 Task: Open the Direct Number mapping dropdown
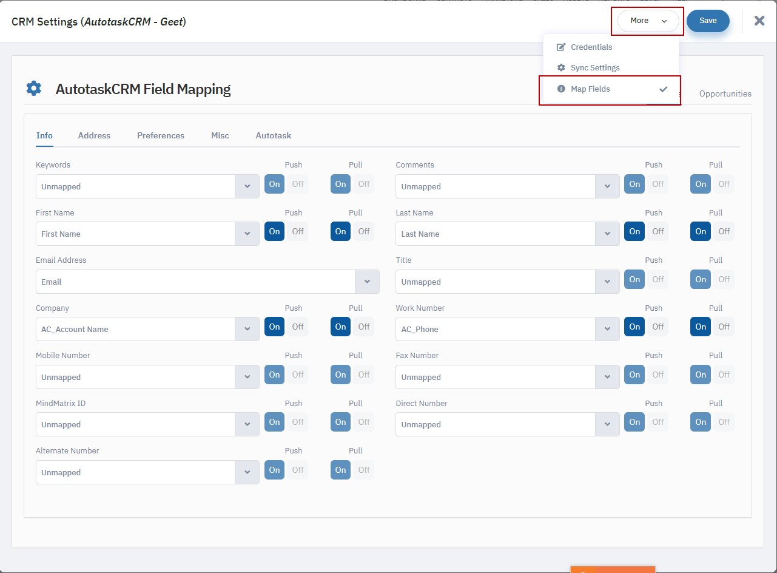click(607, 424)
